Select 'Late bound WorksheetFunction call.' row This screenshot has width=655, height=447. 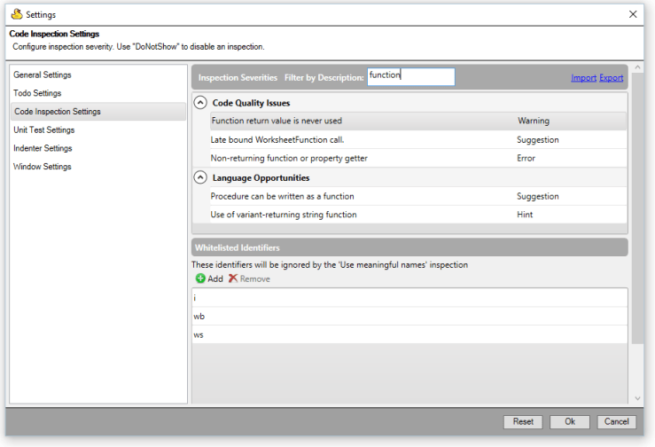click(x=418, y=139)
